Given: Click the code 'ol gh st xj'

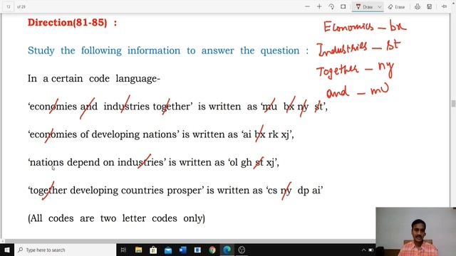Looking at the screenshot, I should click(x=252, y=162).
